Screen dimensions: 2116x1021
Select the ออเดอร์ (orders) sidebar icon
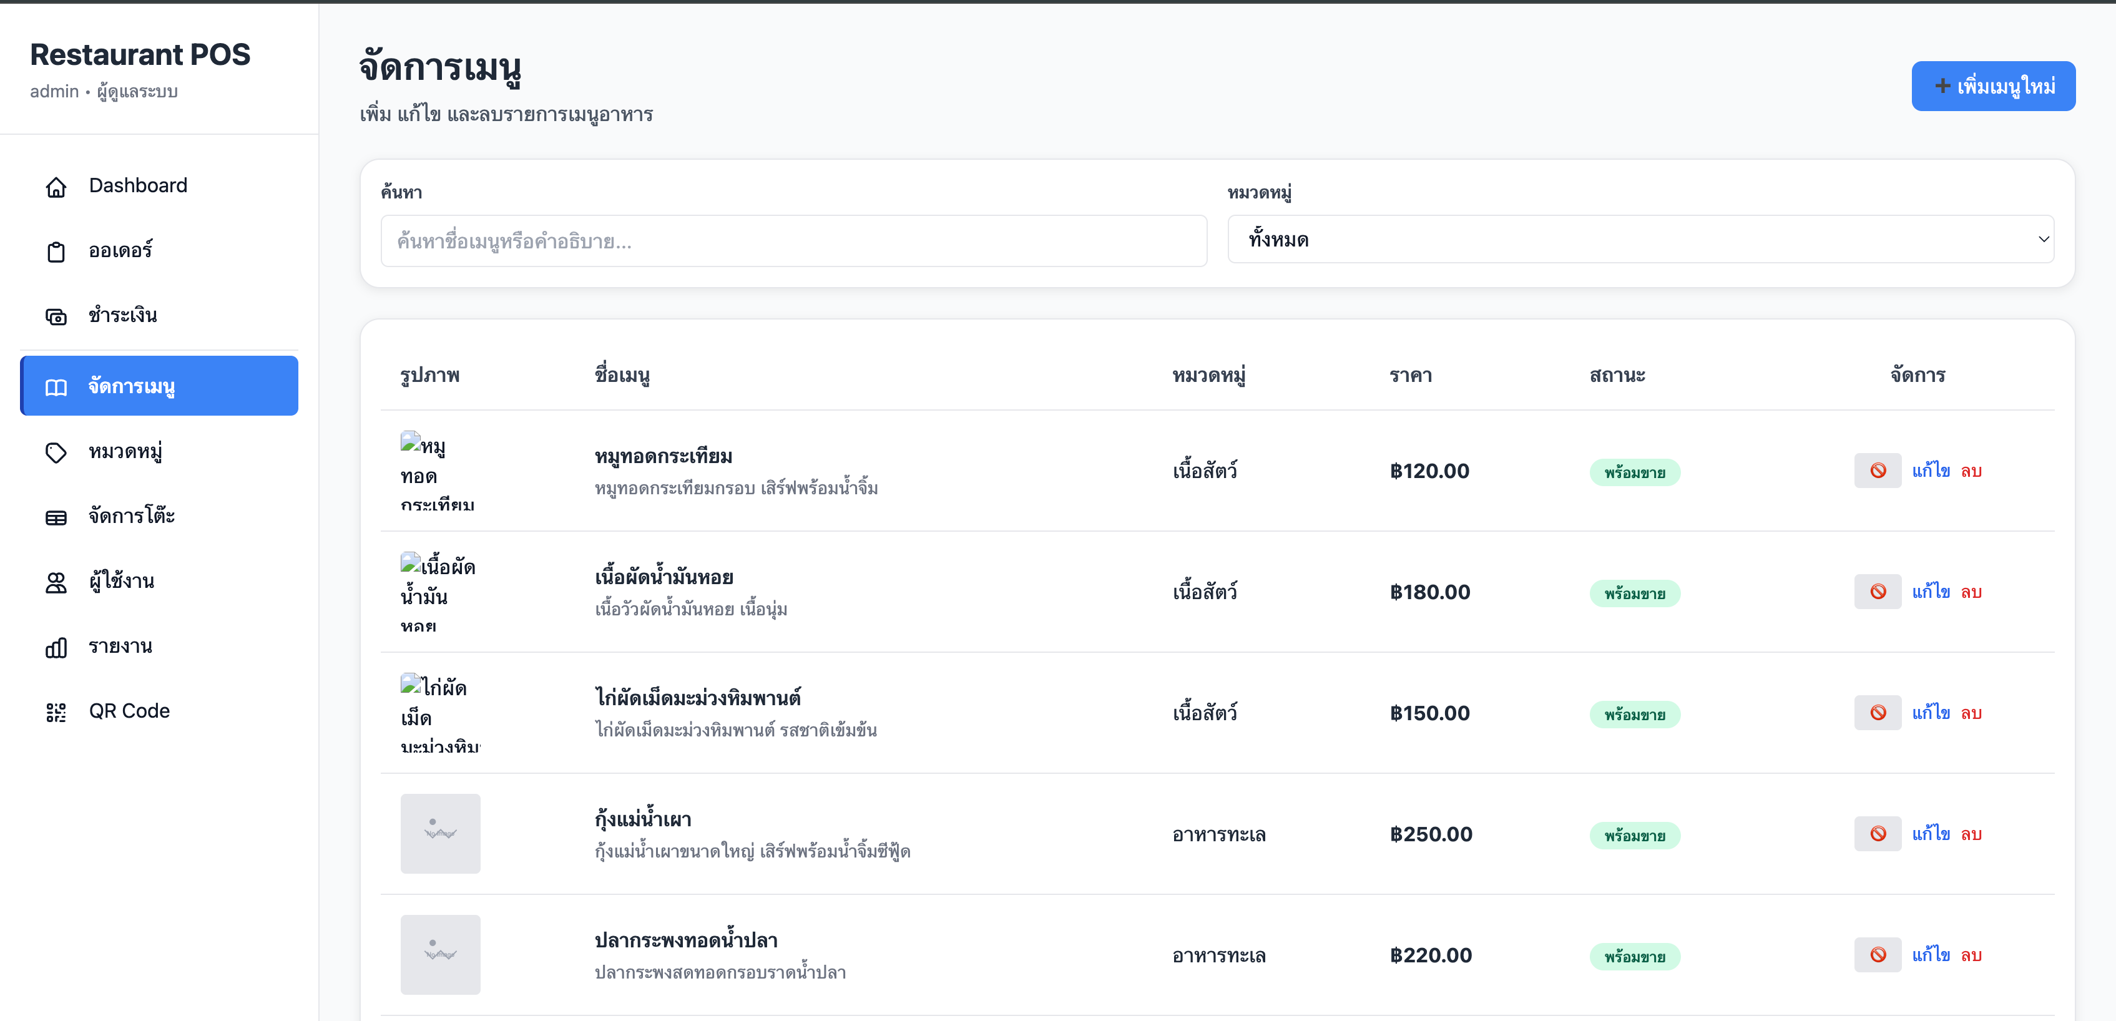[56, 250]
